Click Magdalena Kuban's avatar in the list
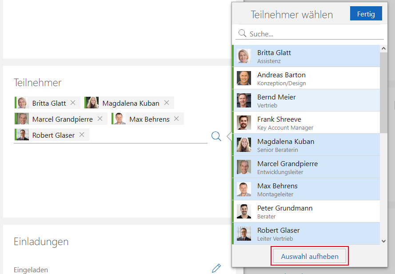395x274 pixels. click(x=244, y=145)
